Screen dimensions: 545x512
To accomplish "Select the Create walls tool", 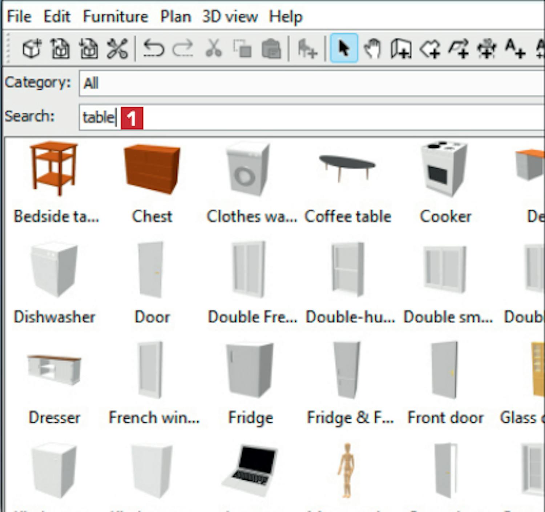I will pos(401,49).
